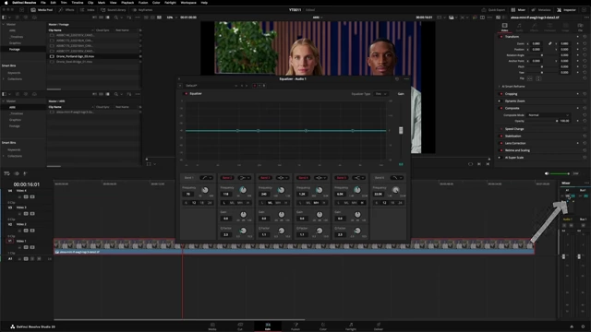Switch to the Video tab in Inspector

[504, 27]
